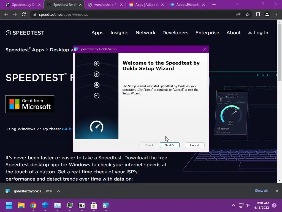This screenshot has height=212, width=282.
Task: Click Get it from Microsoft badge
Action: coord(30,104)
